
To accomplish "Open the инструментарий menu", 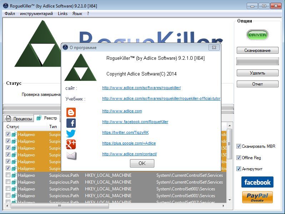I will pyautogui.click(x=36, y=14).
